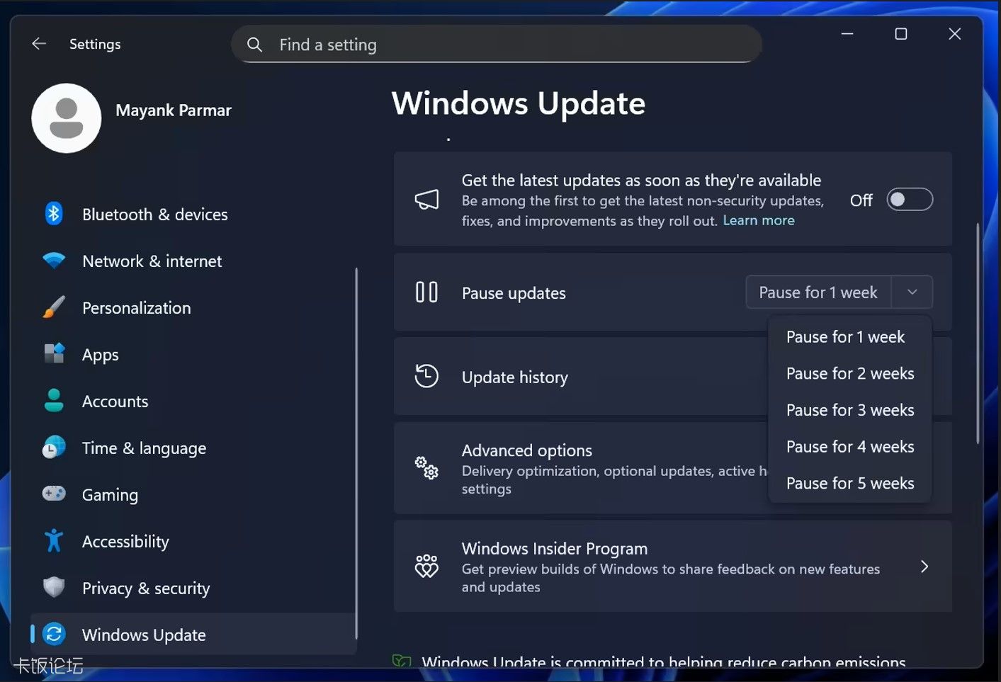Image resolution: width=1001 pixels, height=682 pixels.
Task: Click the Accounts person icon
Action: (54, 401)
